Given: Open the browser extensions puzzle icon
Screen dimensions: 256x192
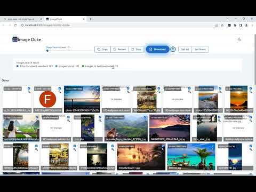Looking at the screenshot, I should point(235,25).
